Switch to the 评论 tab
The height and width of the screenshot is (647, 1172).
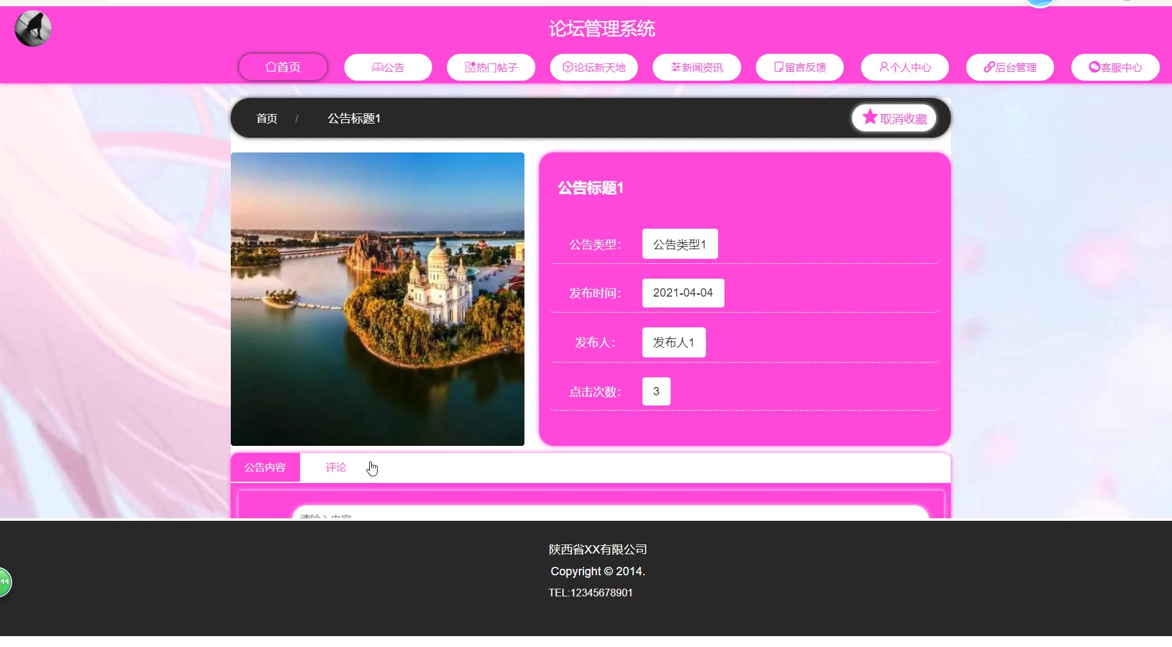coord(335,468)
